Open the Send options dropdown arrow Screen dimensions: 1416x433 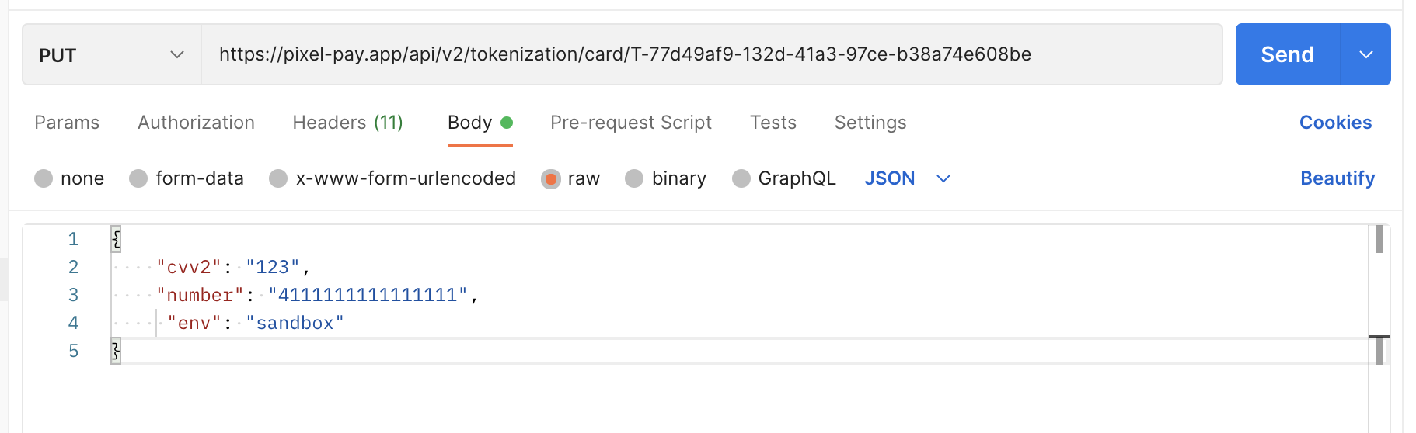[x=1366, y=54]
